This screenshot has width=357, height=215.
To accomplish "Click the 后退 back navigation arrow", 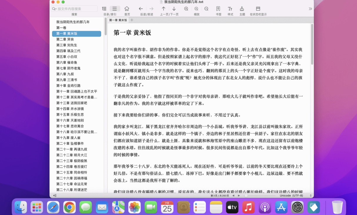I will pos(141,9).
